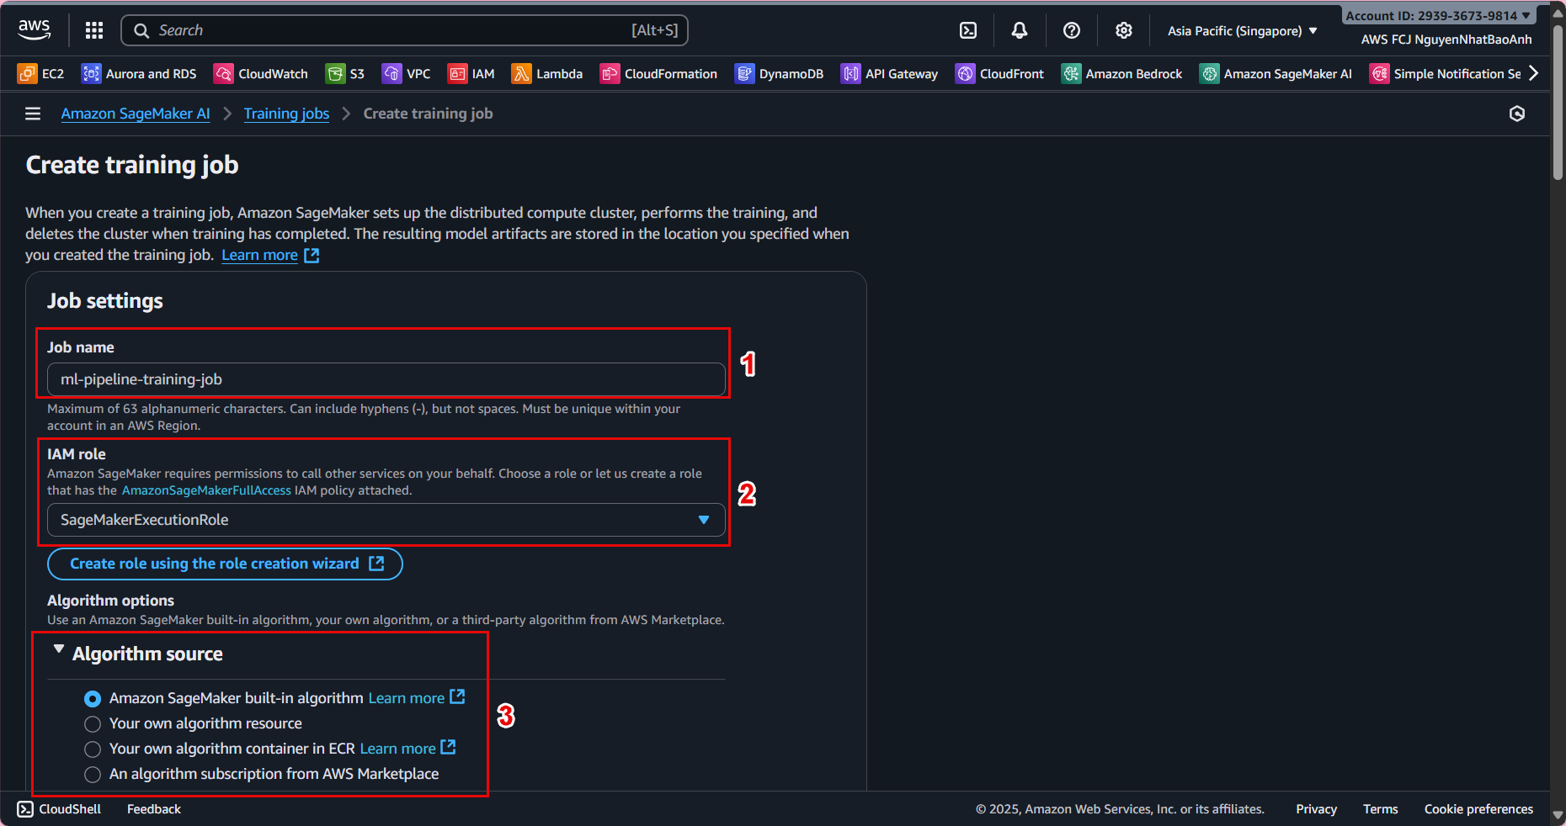Focus the AWS Search box
Image resolution: width=1566 pixels, height=826 pixels.
pyautogui.click(x=405, y=30)
